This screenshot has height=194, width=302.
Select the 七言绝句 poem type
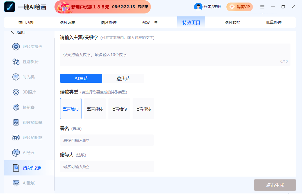tap(119, 109)
